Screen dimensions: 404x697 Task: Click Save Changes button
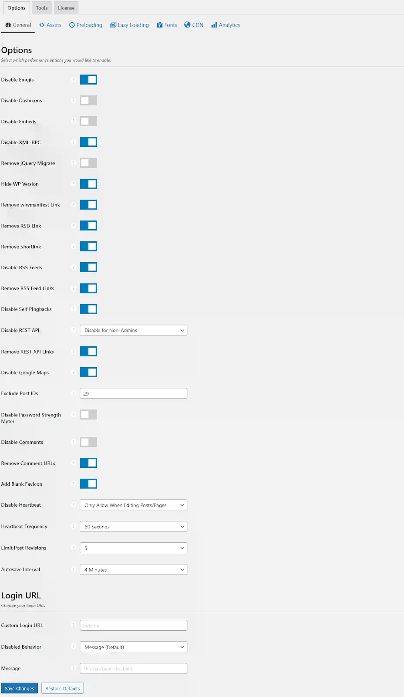[x=19, y=688]
